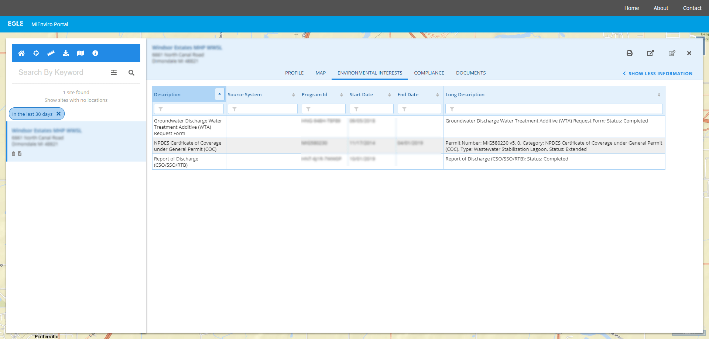Viewport: 709px width, 339px height.
Task: Sort by the Start Date column
Action: pyautogui.click(x=390, y=95)
